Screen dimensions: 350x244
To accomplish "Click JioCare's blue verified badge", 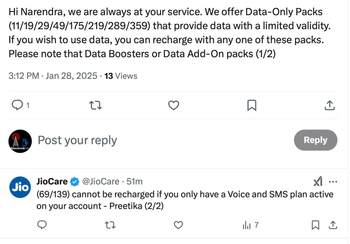I will pyautogui.click(x=75, y=181).
